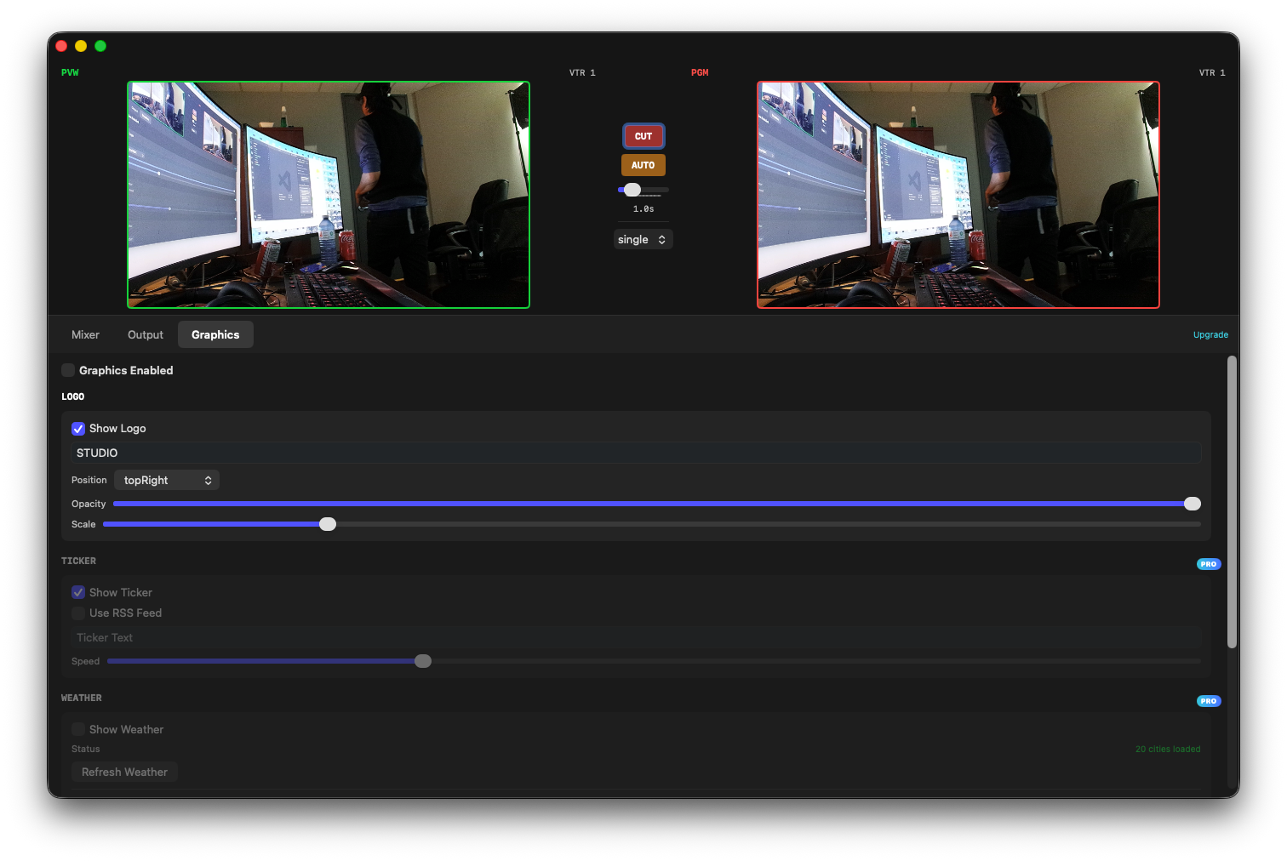
Task: Click the Refresh Weather button
Action: pyautogui.click(x=124, y=772)
